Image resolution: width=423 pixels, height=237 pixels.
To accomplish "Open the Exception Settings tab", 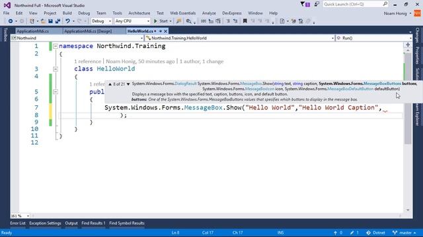I will click(x=45, y=223).
